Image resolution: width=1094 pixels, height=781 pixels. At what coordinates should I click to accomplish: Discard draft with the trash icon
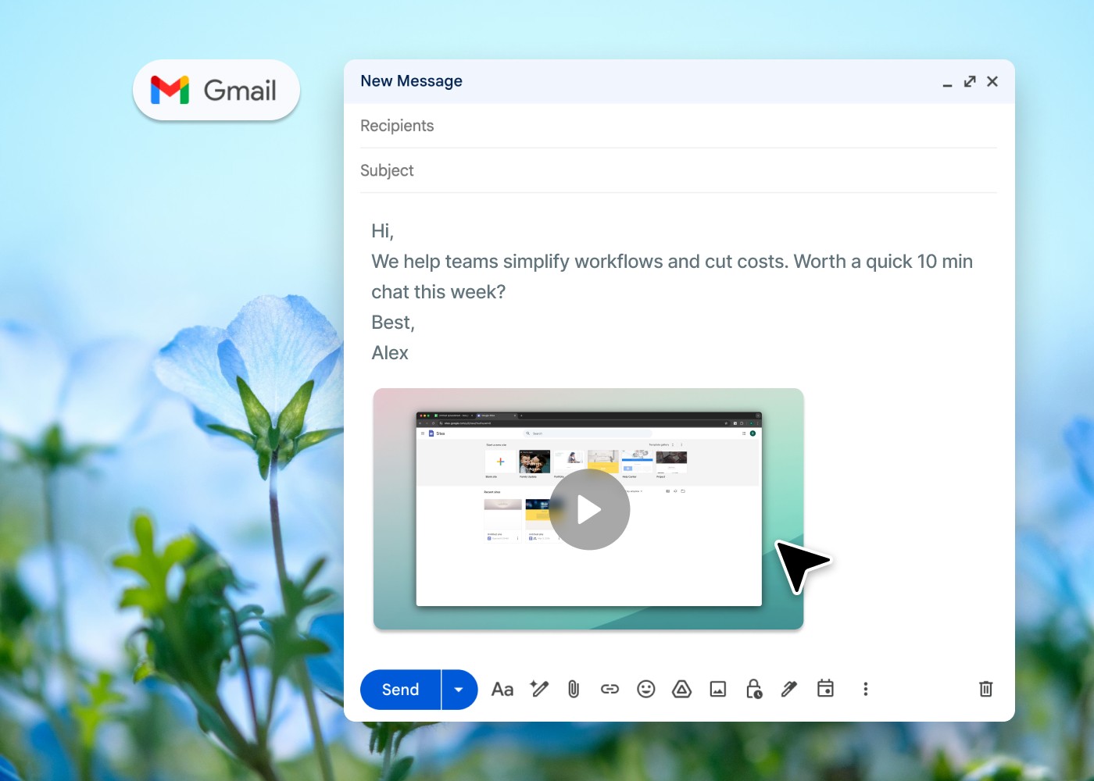coord(986,689)
